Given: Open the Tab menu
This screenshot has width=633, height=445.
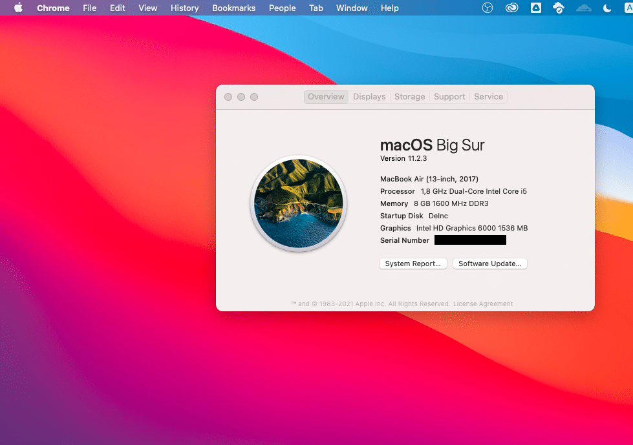Looking at the screenshot, I should tap(316, 8).
